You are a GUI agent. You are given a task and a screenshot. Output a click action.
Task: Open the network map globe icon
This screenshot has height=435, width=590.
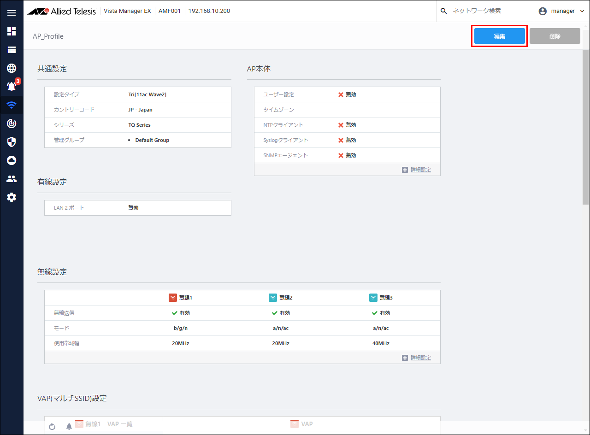(12, 68)
